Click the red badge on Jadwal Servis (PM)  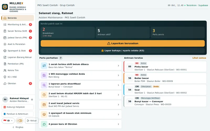(x=30, y=38)
